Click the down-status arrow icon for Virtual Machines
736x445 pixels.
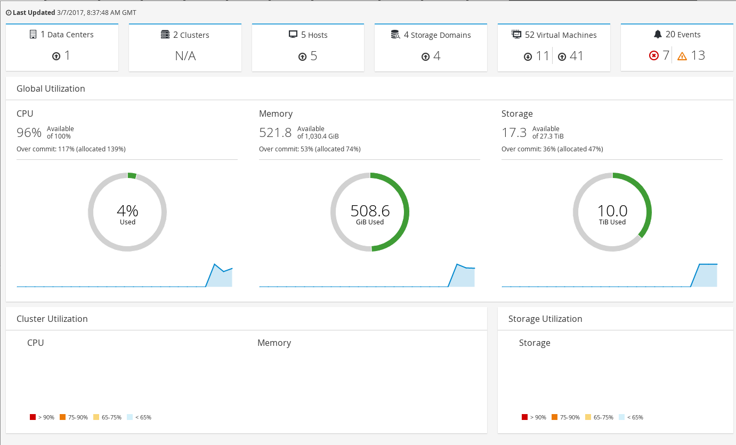tap(528, 56)
